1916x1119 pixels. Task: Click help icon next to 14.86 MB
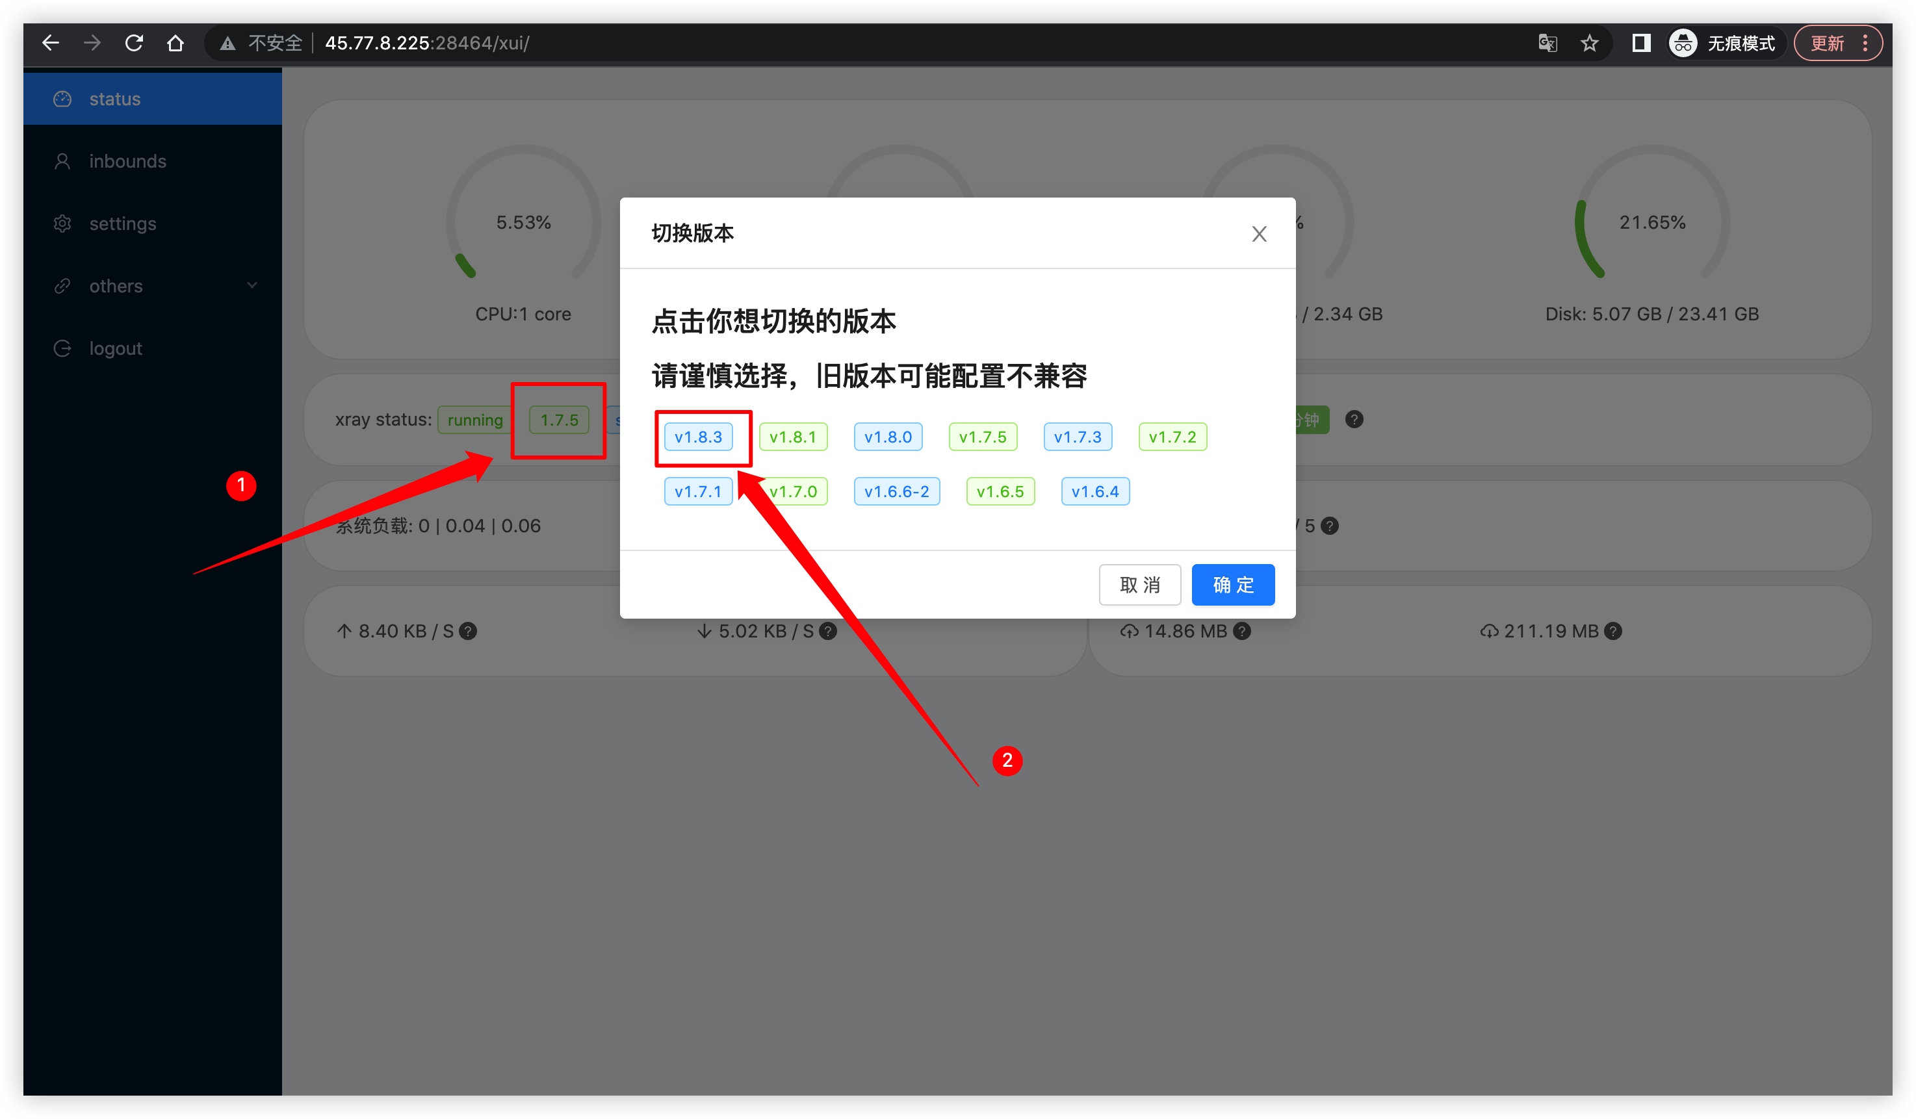1243,631
